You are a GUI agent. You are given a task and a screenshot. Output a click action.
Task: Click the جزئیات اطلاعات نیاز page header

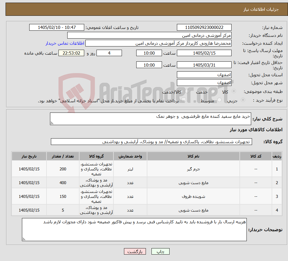point(261,9)
